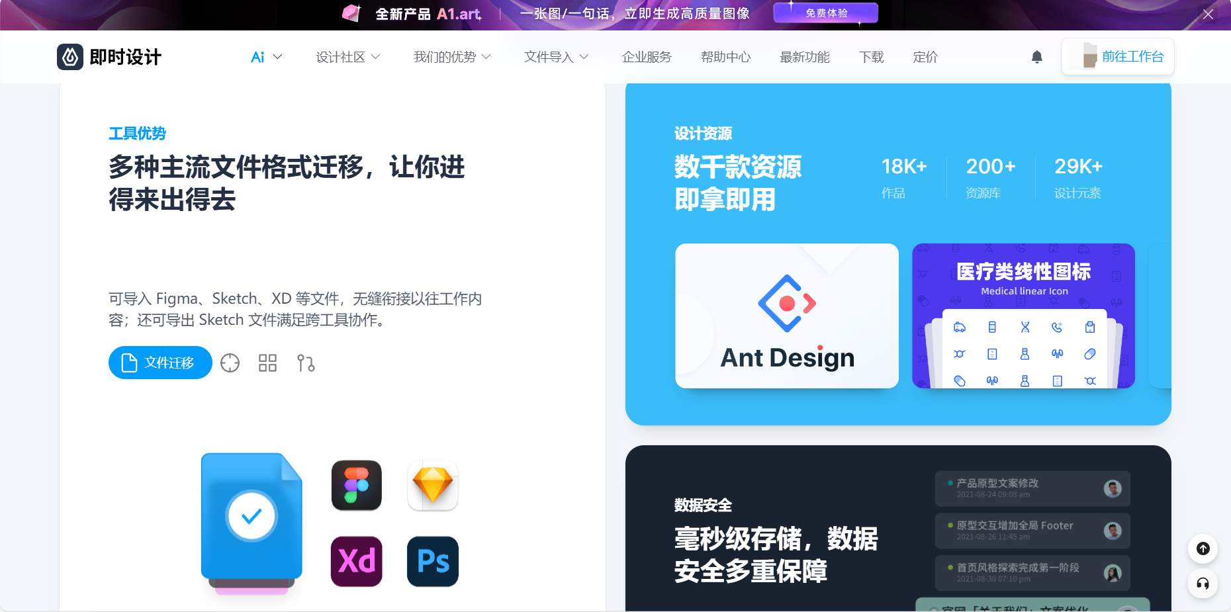Click the 数千款资源 即拿即用 heading
The width and height of the screenshot is (1231, 612).
[x=738, y=183]
